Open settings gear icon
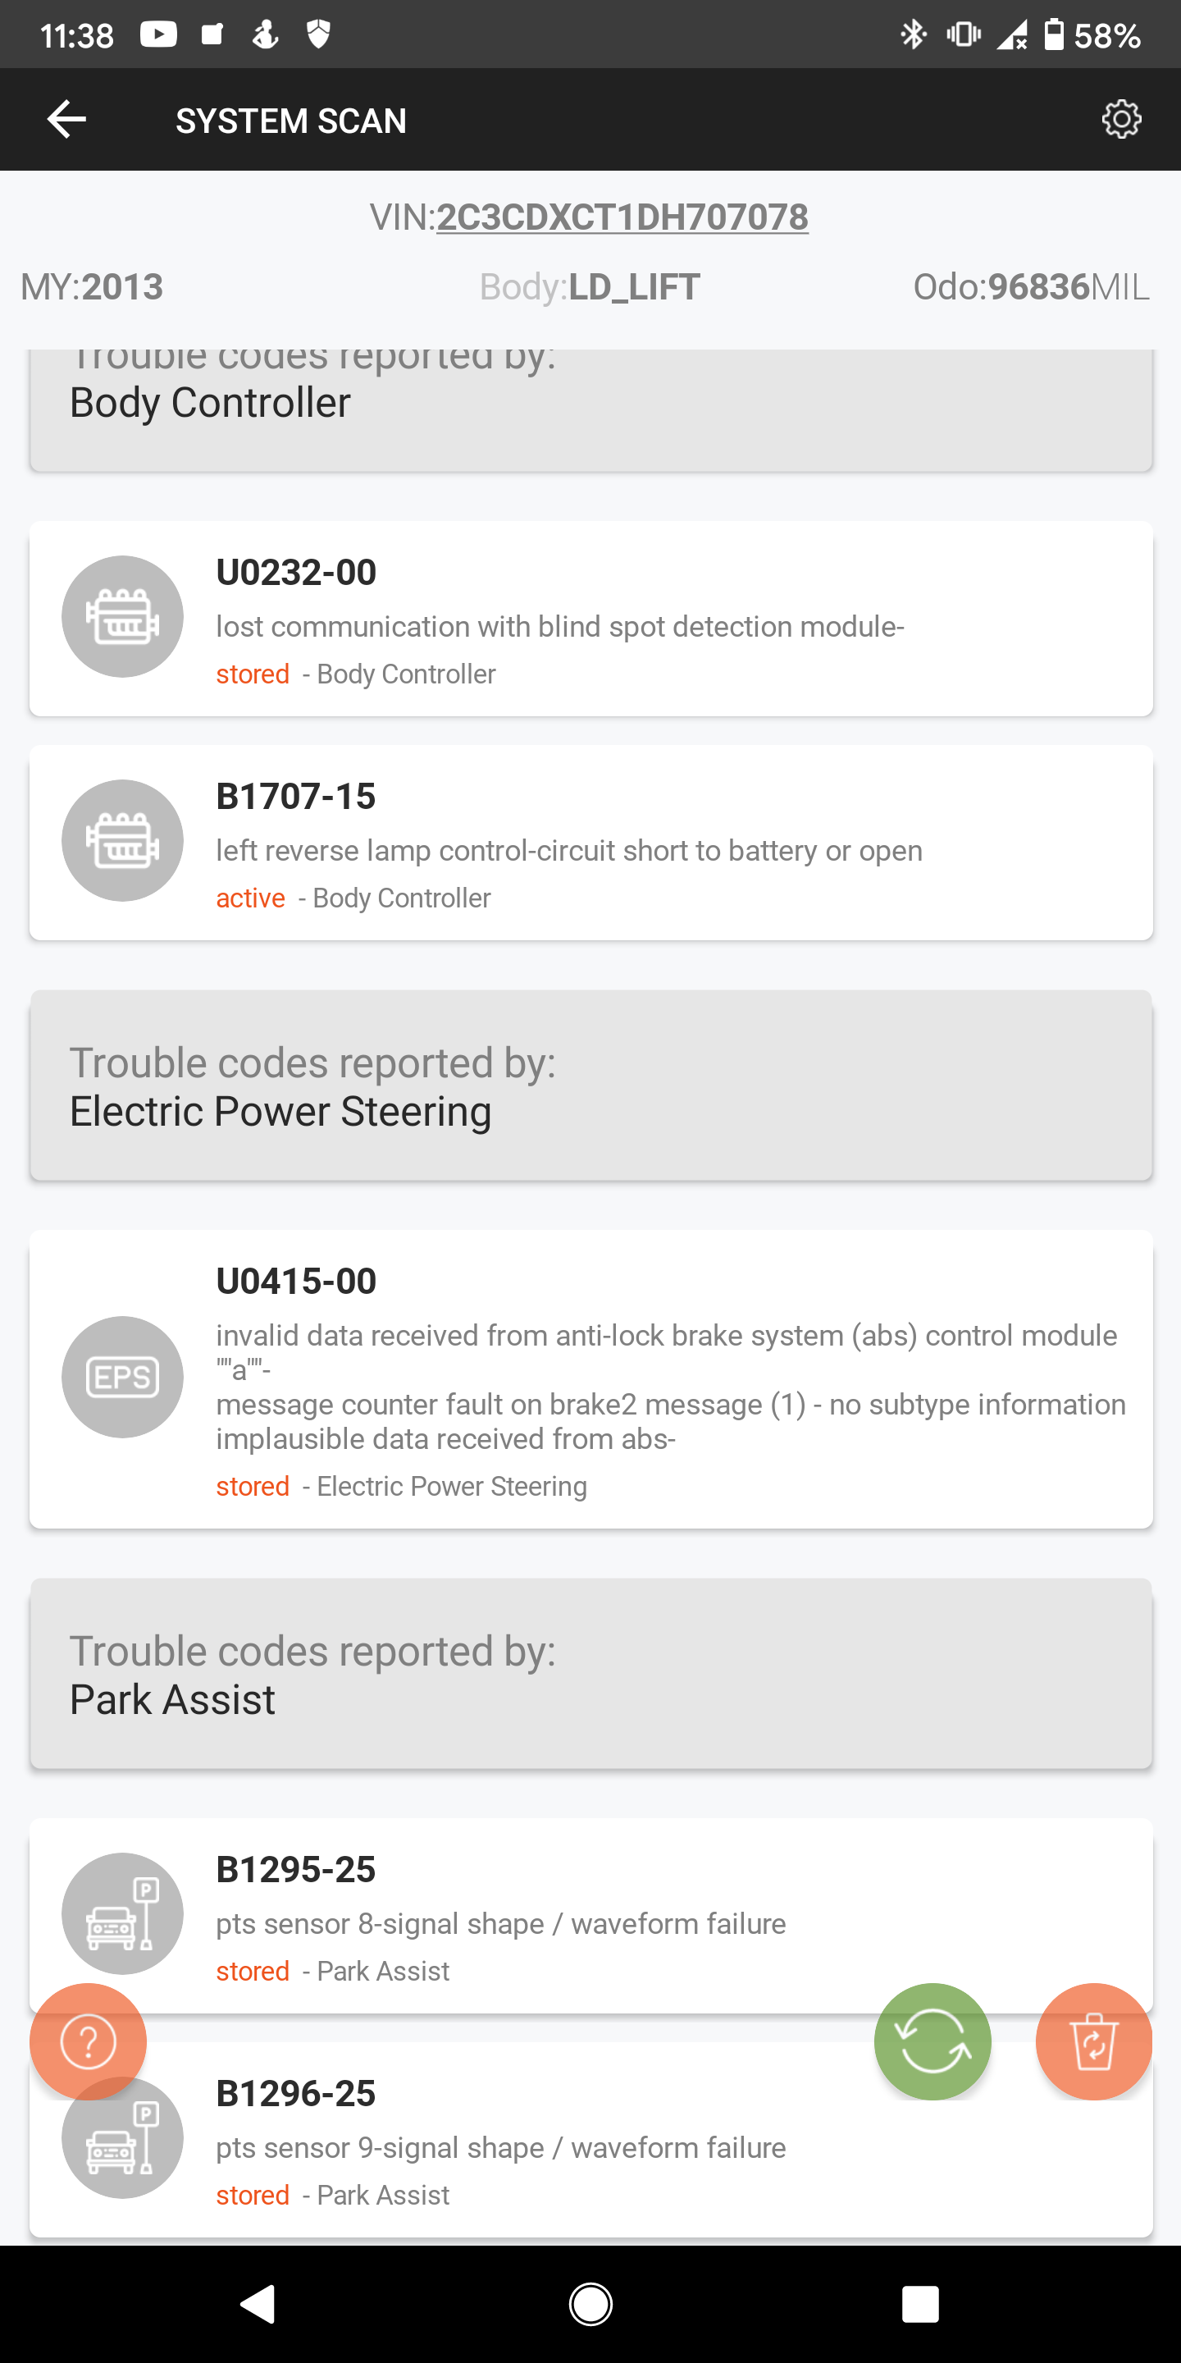Screen dimensions: 1181x2363 1120,119
